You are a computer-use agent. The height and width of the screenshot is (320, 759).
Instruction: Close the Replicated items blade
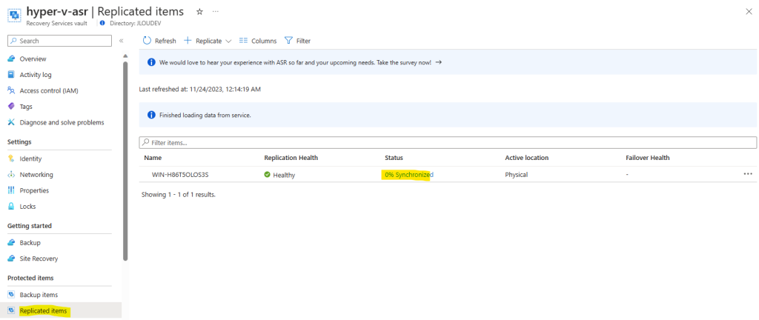tap(749, 12)
